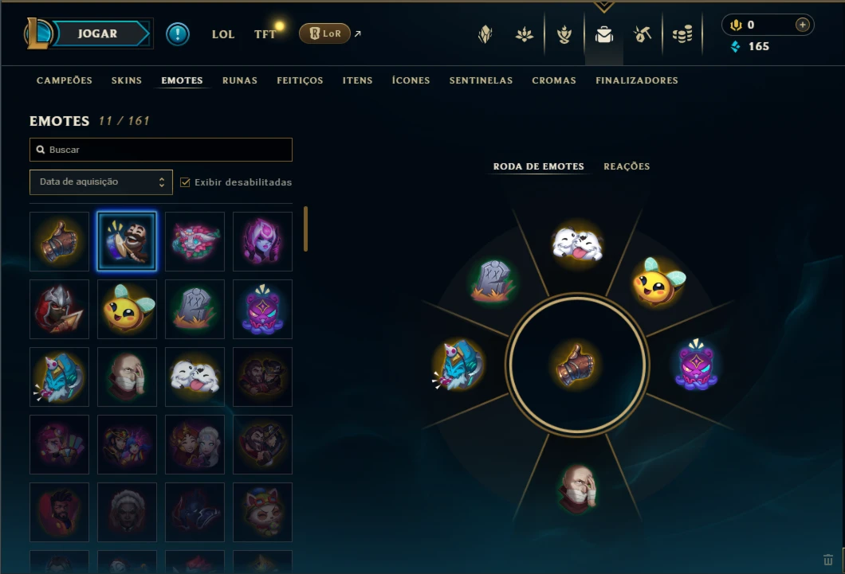
Task: Expand the top center chevron pull-down
Action: pyautogui.click(x=603, y=6)
